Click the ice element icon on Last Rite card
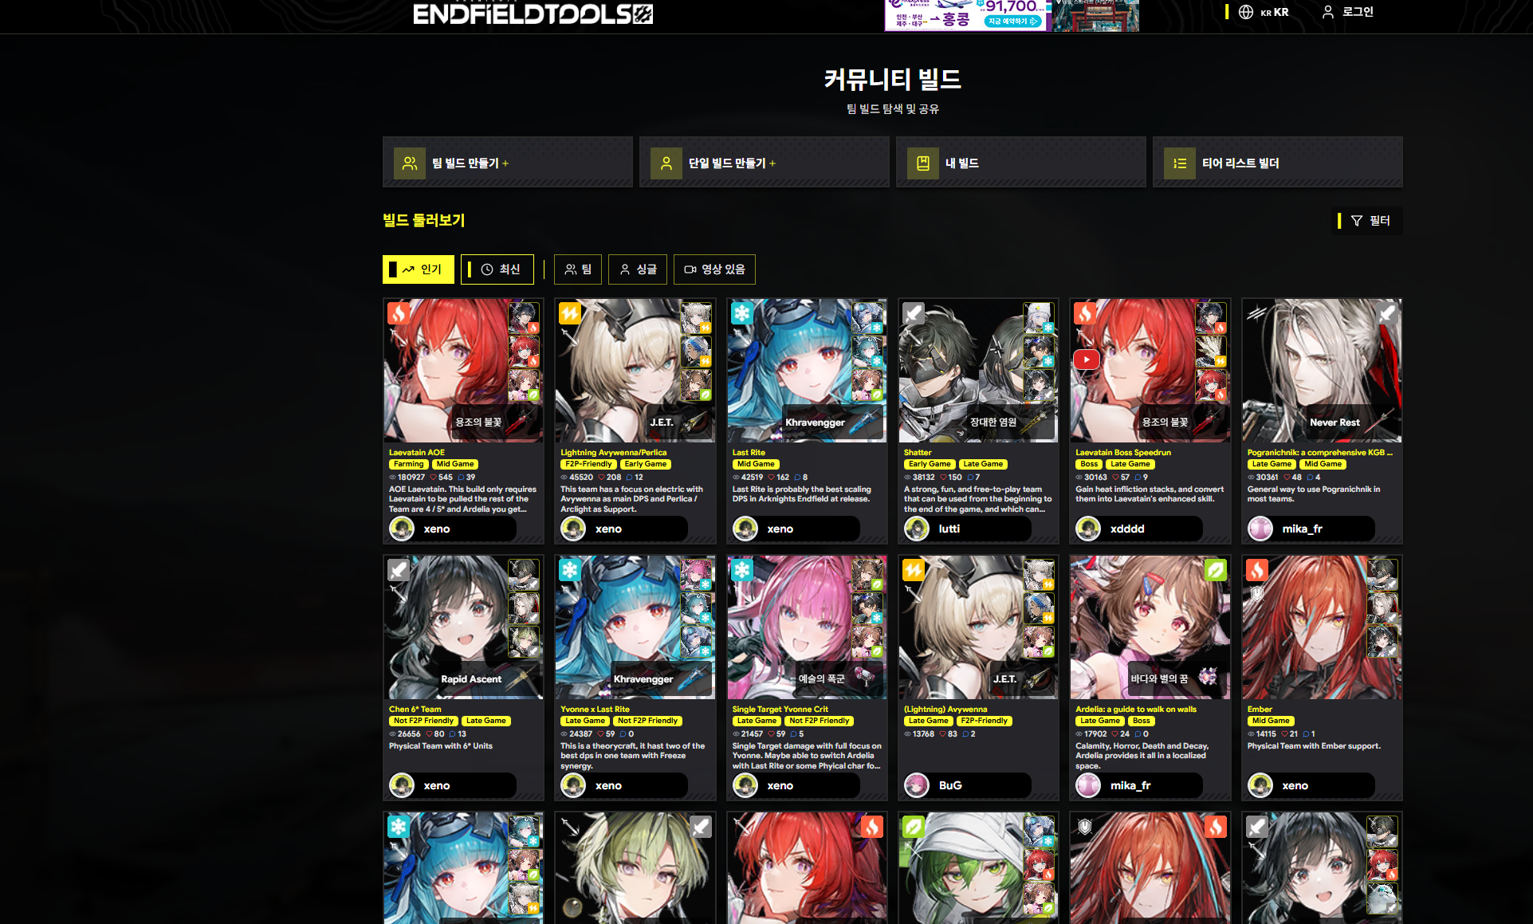 coord(742,313)
